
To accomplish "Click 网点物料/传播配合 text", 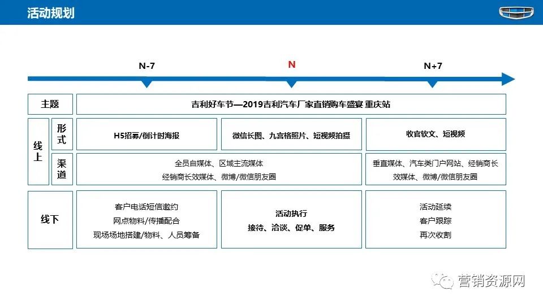I will coord(146,221).
